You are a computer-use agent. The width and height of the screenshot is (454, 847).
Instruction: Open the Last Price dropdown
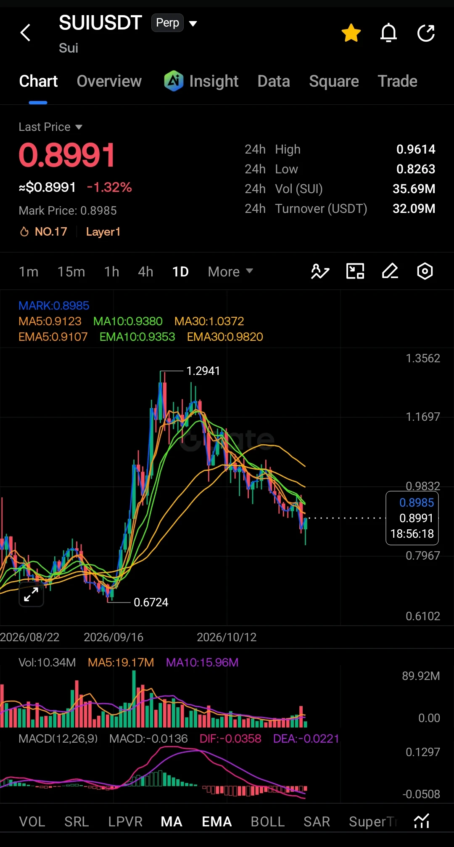click(50, 127)
